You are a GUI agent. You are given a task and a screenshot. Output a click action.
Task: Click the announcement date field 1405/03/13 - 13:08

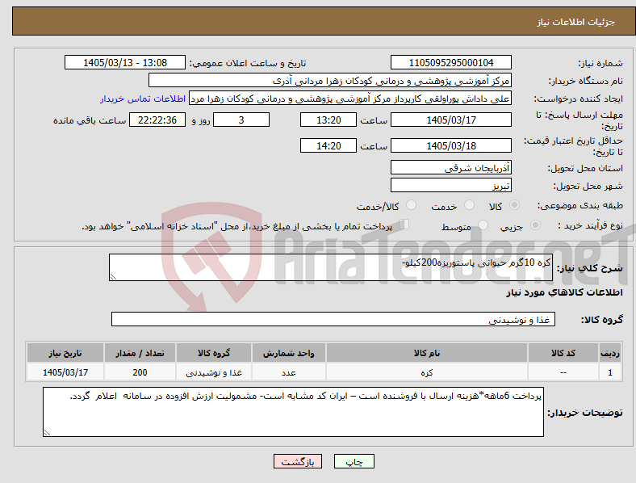pyautogui.click(x=125, y=62)
